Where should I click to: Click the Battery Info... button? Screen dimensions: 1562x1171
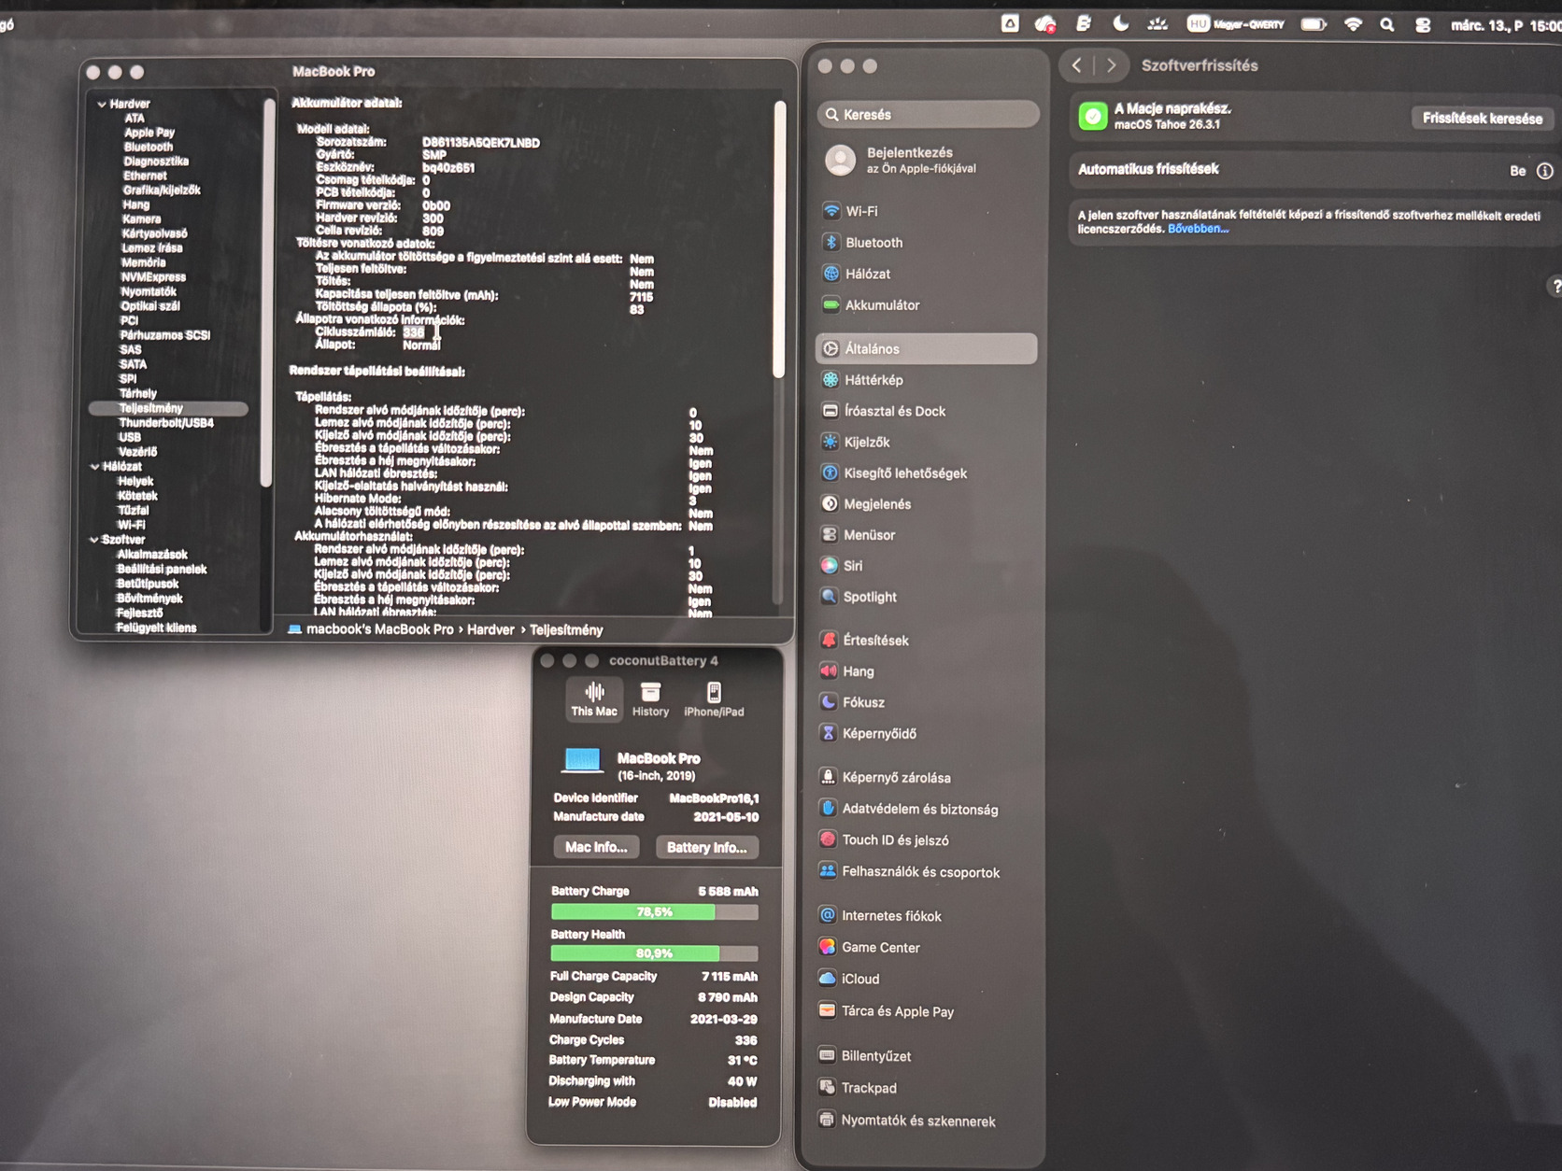pos(707,847)
